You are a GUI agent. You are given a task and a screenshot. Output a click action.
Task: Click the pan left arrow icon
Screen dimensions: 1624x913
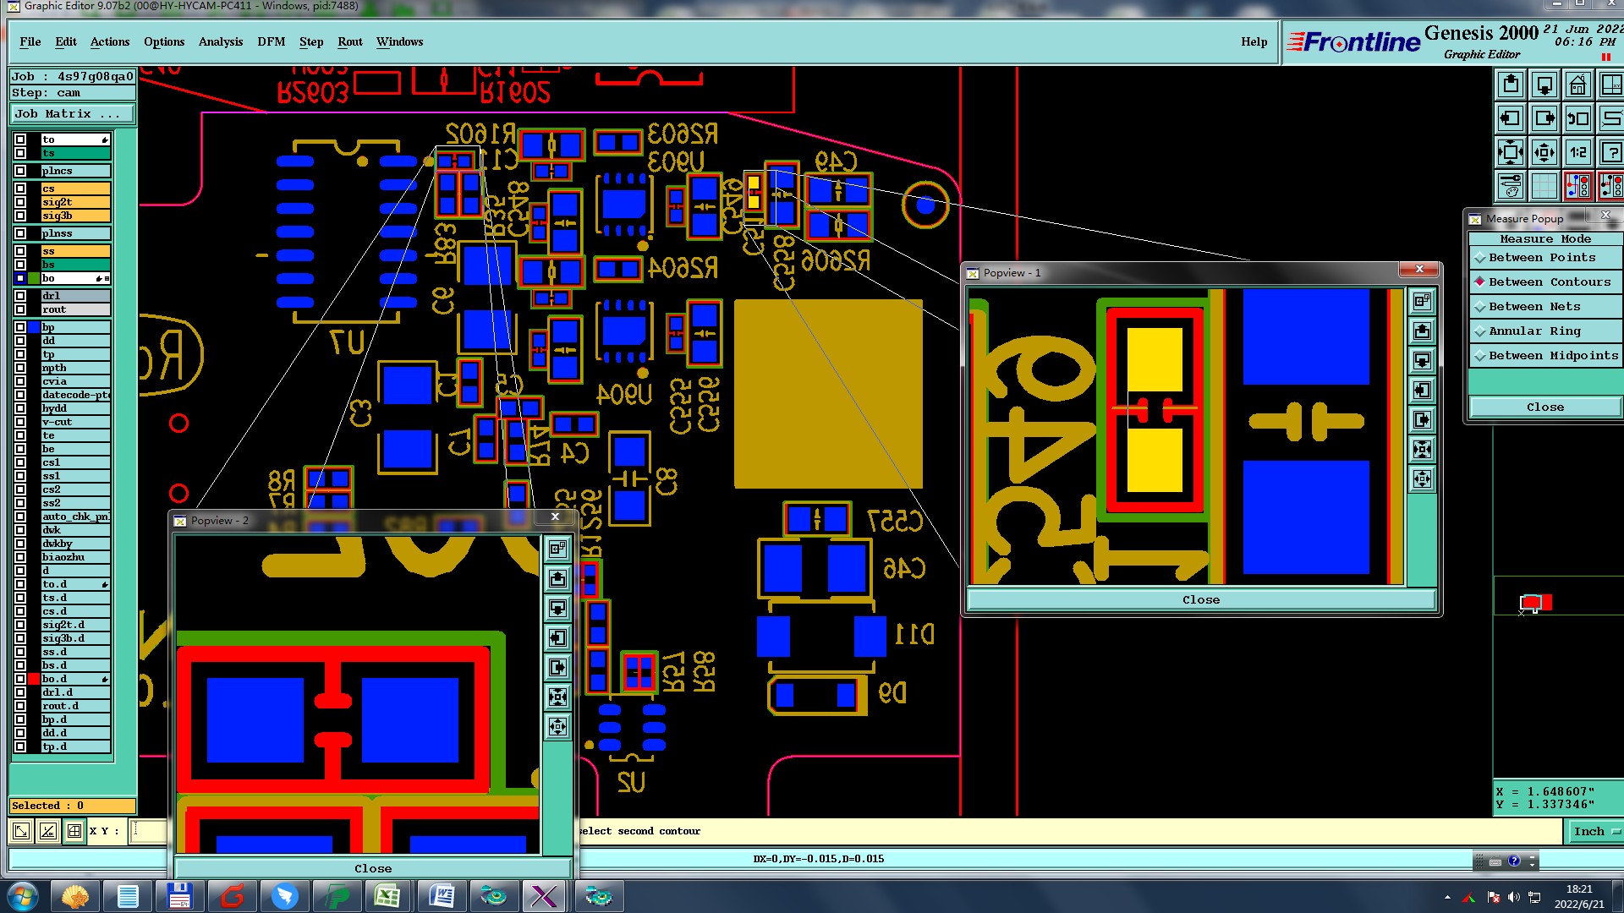coord(1511,119)
